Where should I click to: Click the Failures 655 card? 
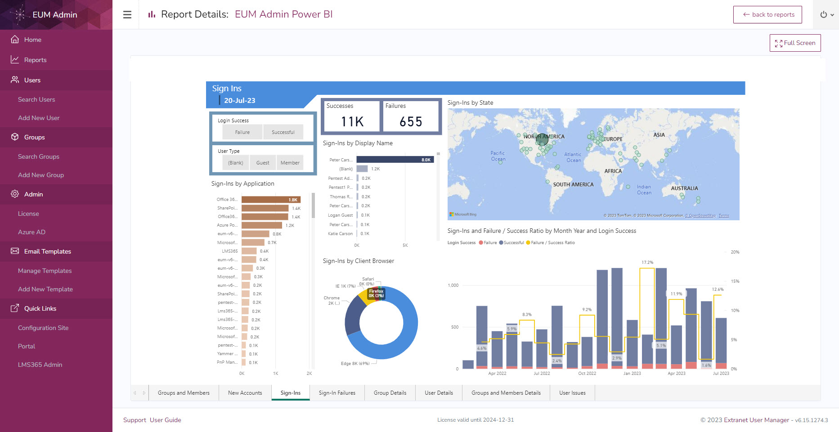411,116
